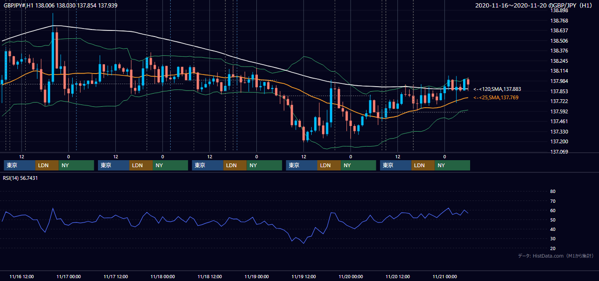Click price axis label 137.330
The image size is (599, 281).
(x=559, y=132)
